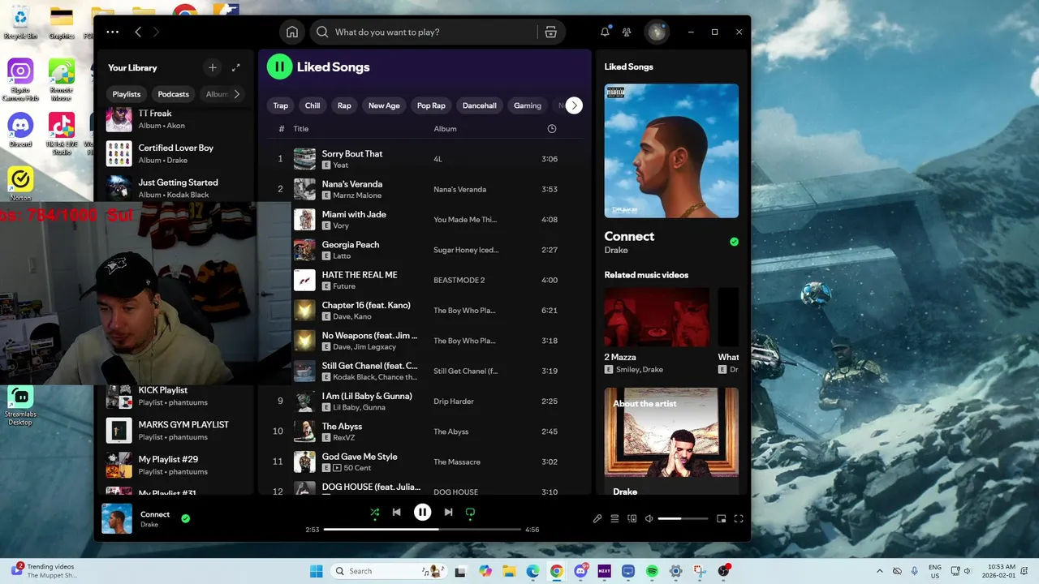
Task: Filter liked songs by Chill
Action: coord(313,105)
